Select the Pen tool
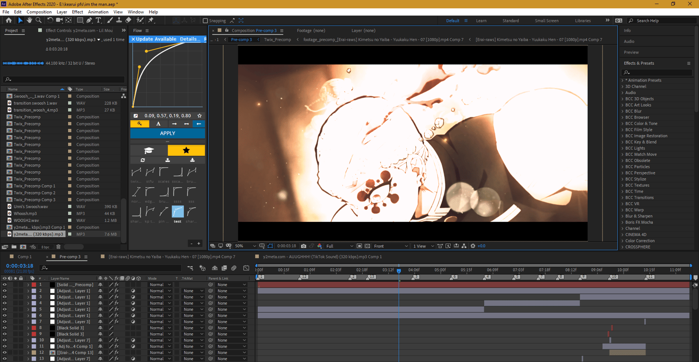Screen dimensions: 699x362 pyautogui.click(x=89, y=20)
